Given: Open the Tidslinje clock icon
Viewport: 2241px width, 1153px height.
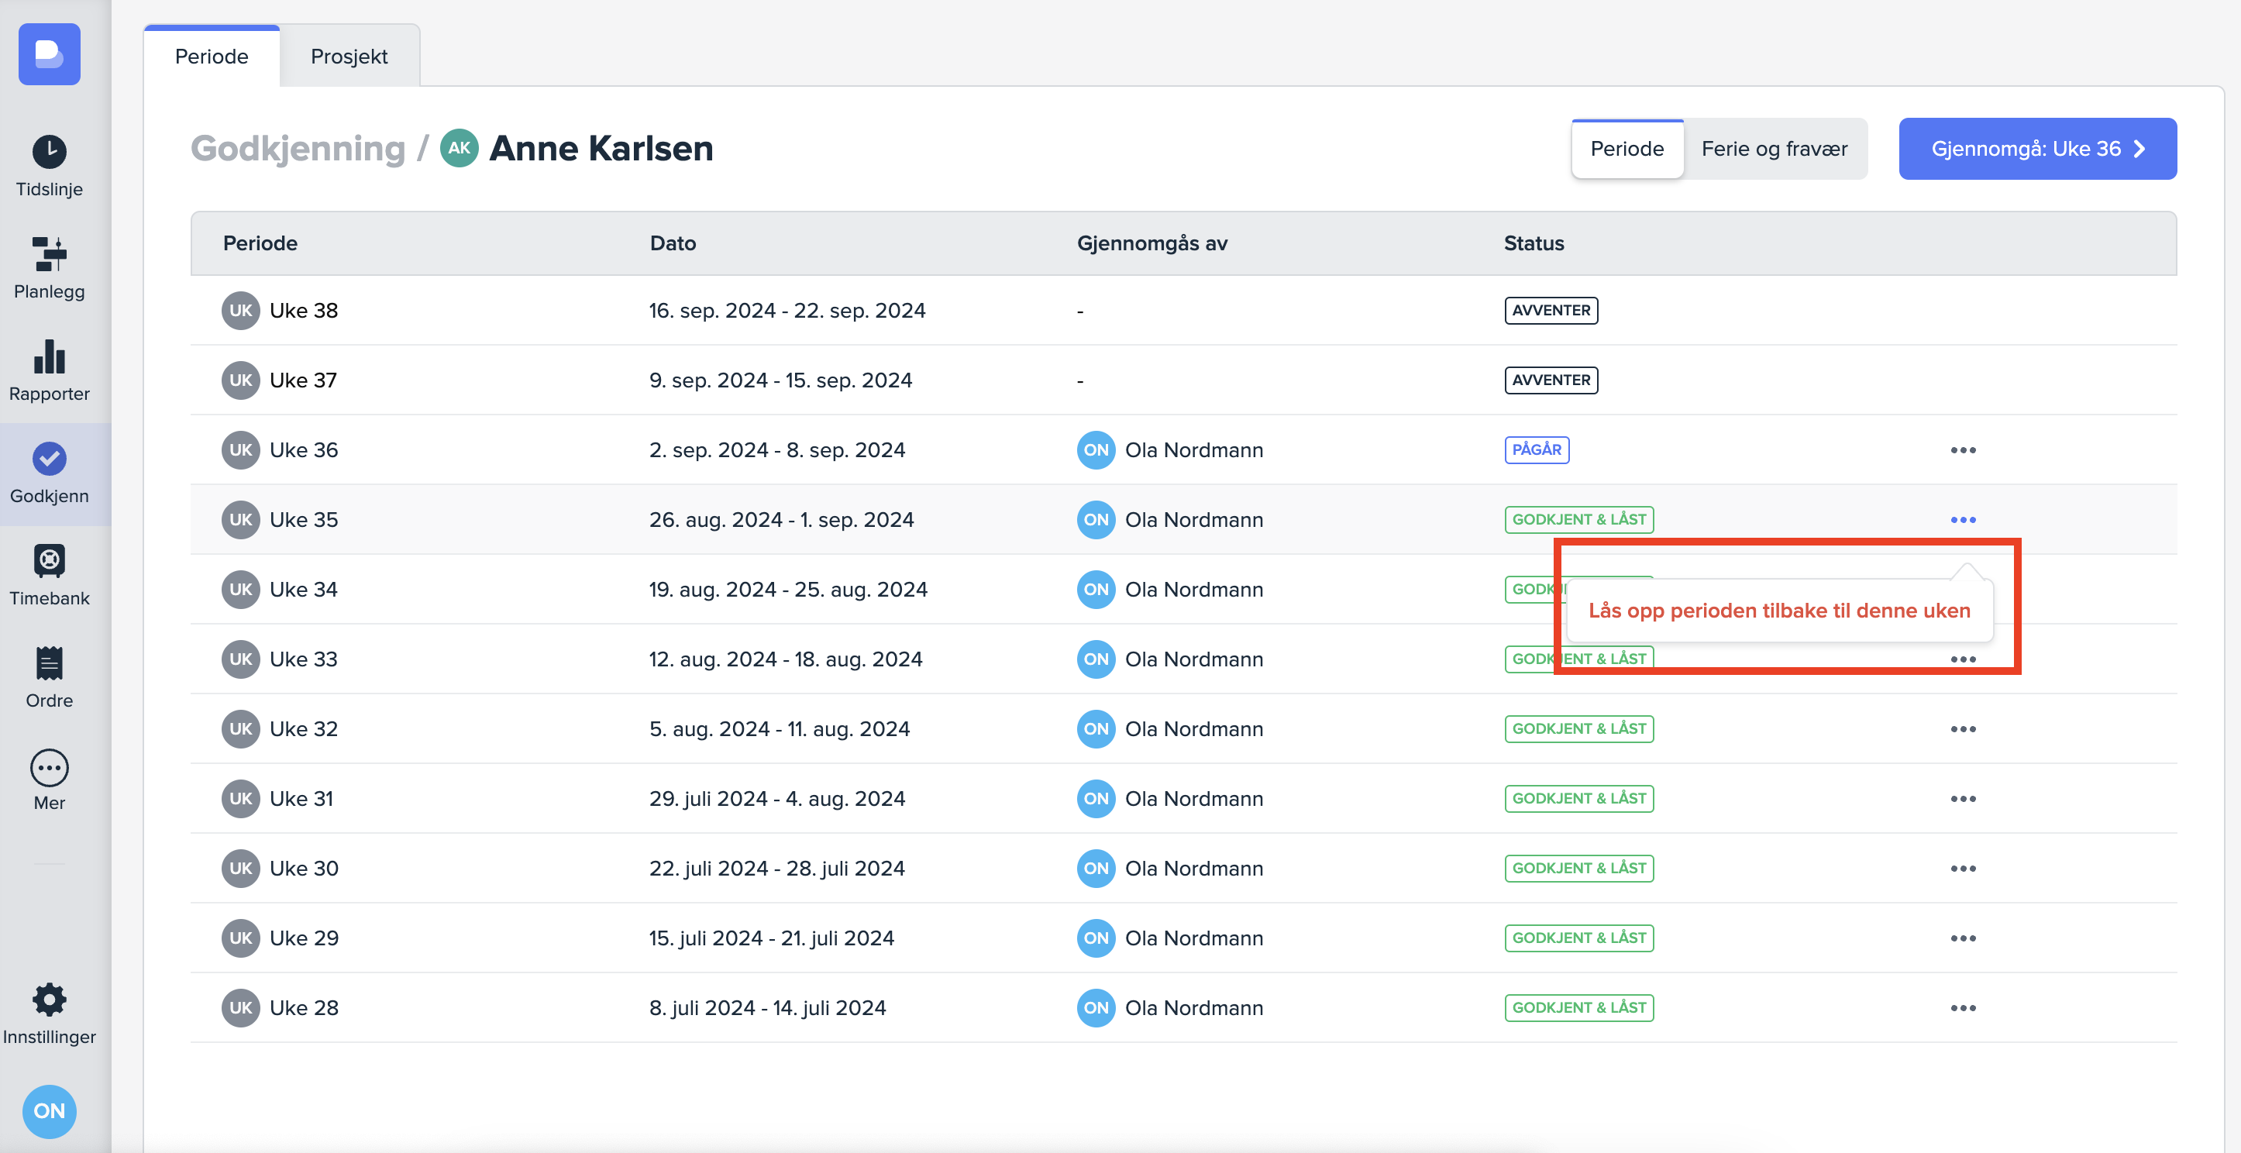Looking at the screenshot, I should (x=49, y=153).
